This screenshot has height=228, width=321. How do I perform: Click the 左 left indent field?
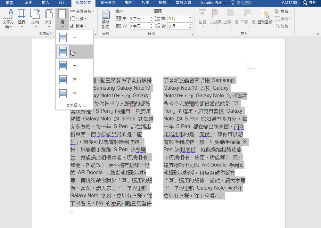[139, 19]
